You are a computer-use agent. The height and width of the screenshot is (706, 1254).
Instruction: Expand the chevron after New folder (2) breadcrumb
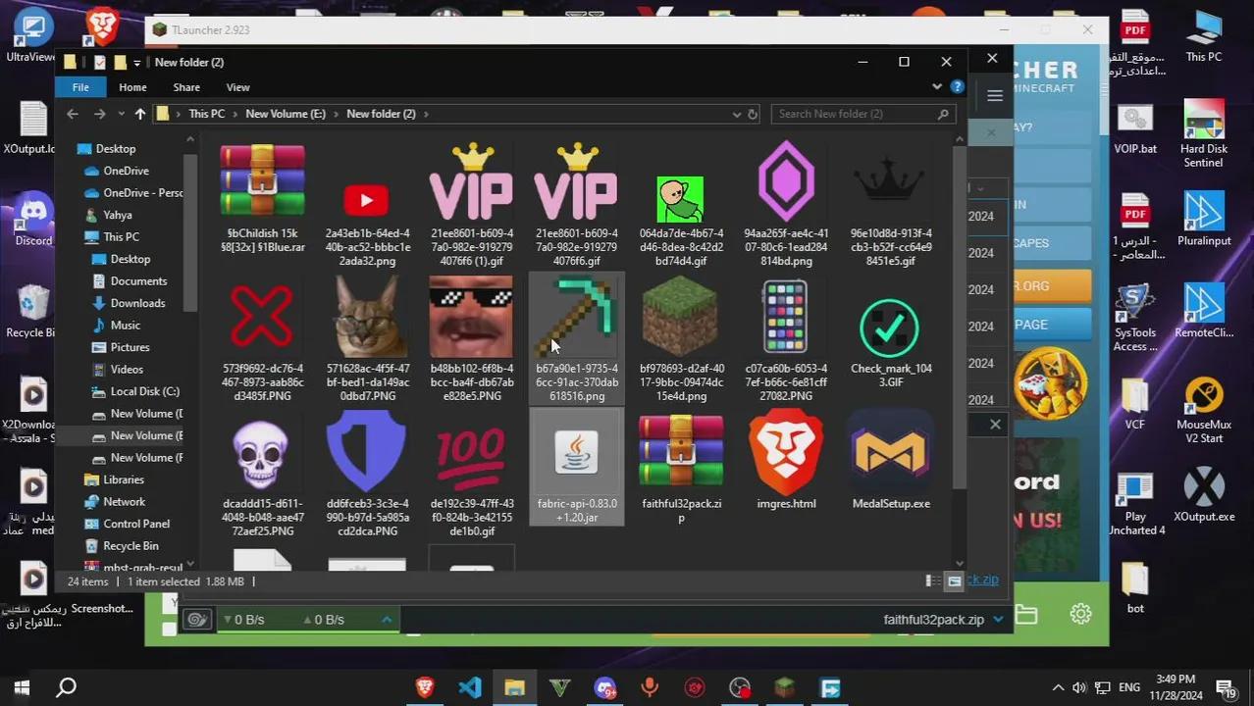[x=426, y=114]
